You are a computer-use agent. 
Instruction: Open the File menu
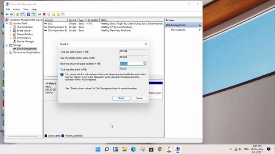click(8, 9)
